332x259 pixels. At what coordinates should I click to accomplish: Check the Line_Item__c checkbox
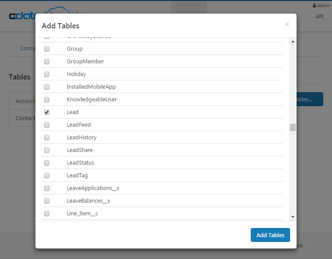coord(47,214)
